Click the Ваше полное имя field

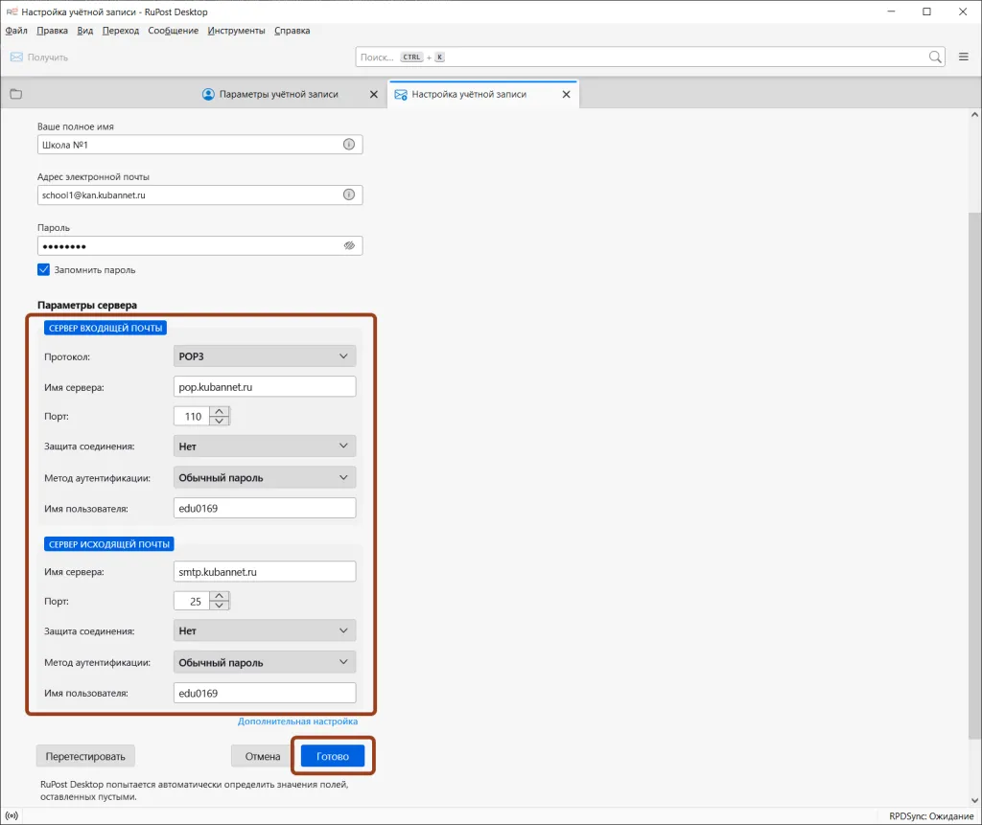coord(199,145)
